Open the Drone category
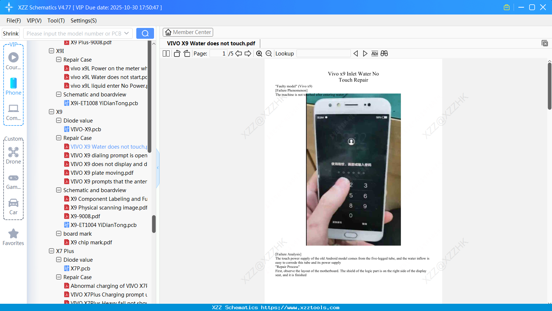The image size is (552, 311). click(x=13, y=155)
